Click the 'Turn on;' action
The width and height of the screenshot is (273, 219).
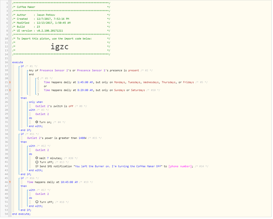point(45,122)
